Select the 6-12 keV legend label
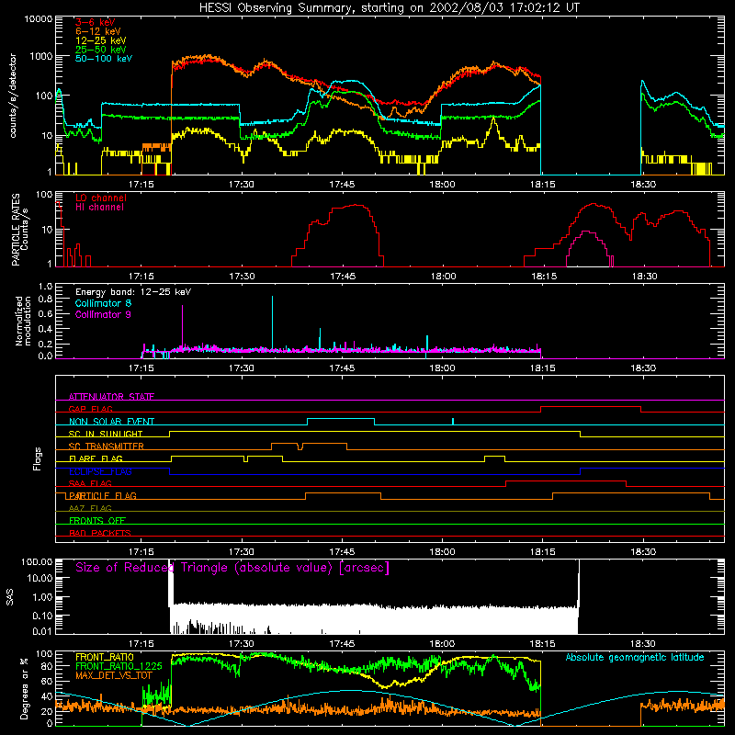Screen dimensions: 735x735 (98, 31)
